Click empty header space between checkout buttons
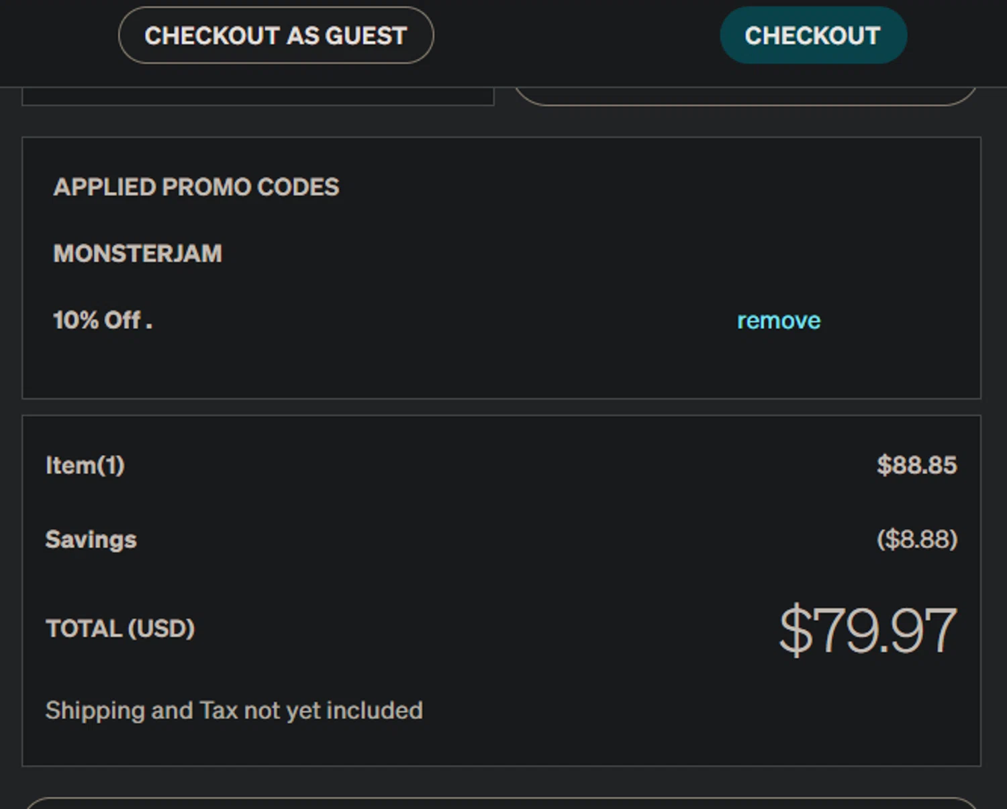 pyautogui.click(x=577, y=36)
